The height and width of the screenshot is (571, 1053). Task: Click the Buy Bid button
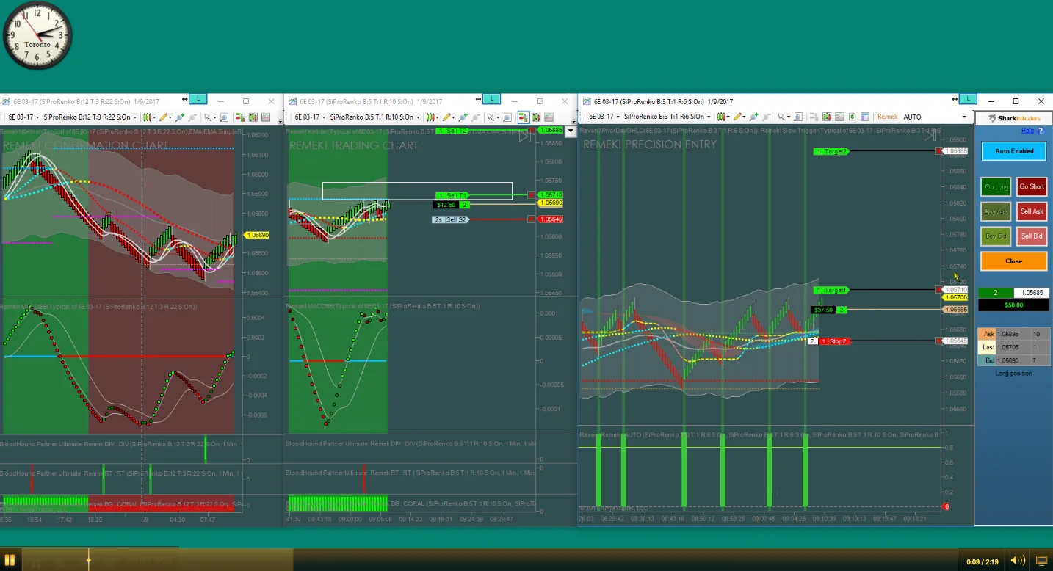[996, 236]
